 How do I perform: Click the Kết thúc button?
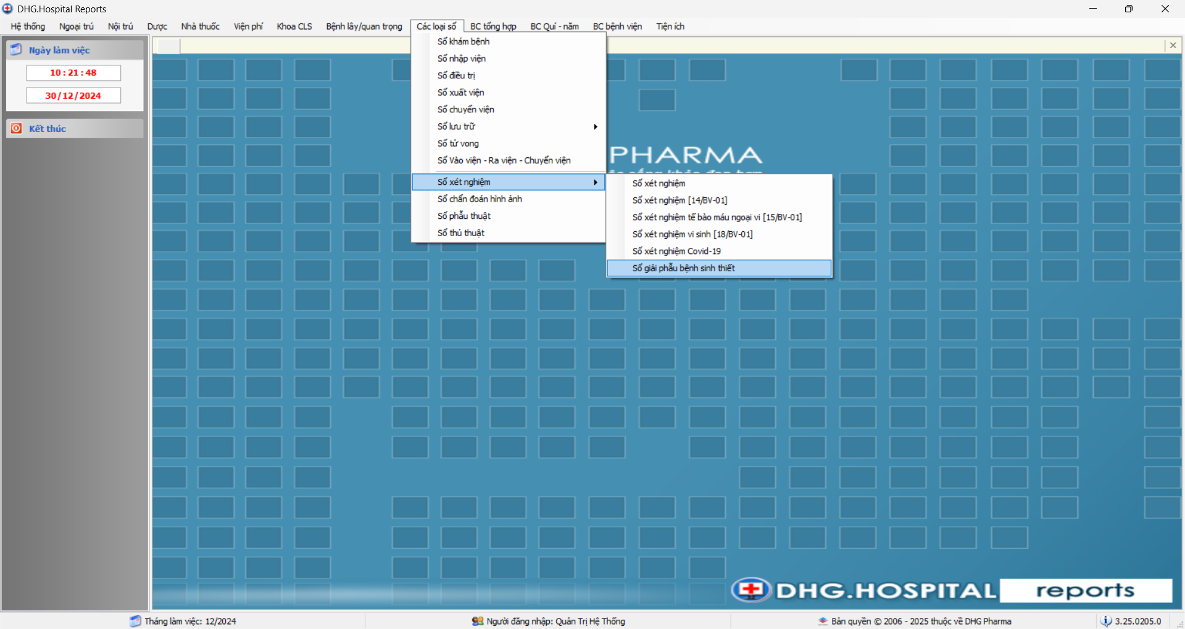click(x=75, y=128)
